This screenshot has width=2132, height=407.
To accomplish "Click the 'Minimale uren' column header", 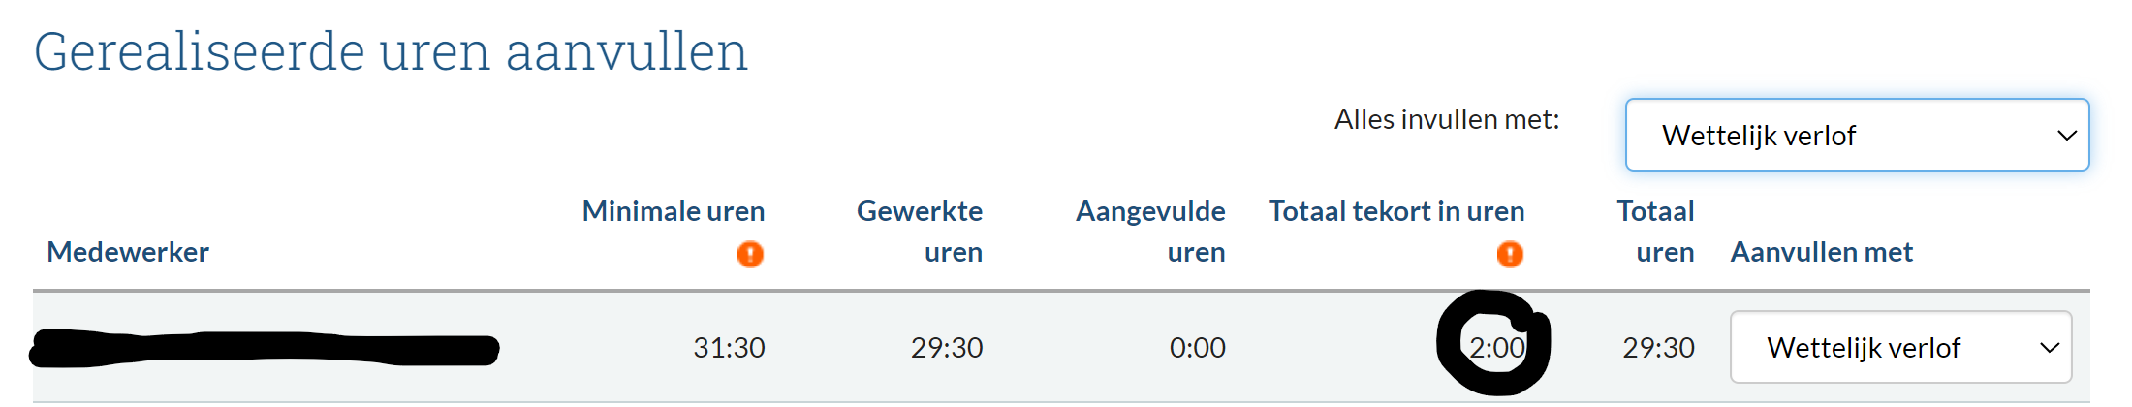I will click(673, 211).
